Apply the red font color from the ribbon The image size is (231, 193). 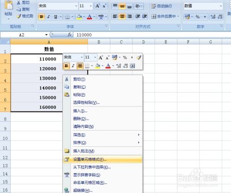pyautogui.click(x=90, y=17)
